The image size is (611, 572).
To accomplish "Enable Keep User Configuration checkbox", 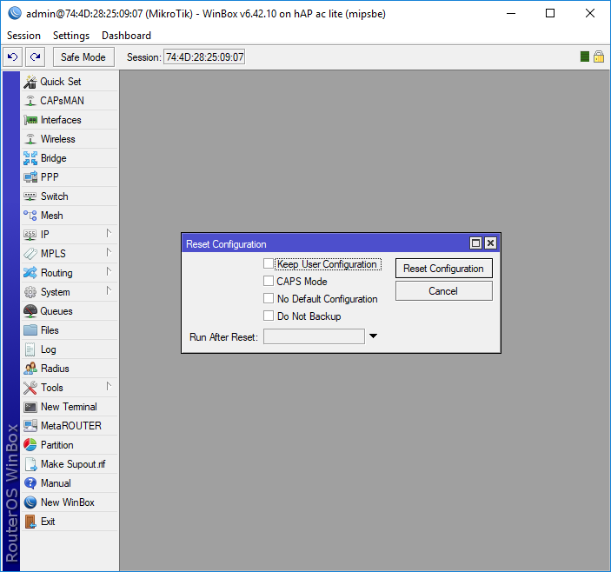I will (x=269, y=263).
